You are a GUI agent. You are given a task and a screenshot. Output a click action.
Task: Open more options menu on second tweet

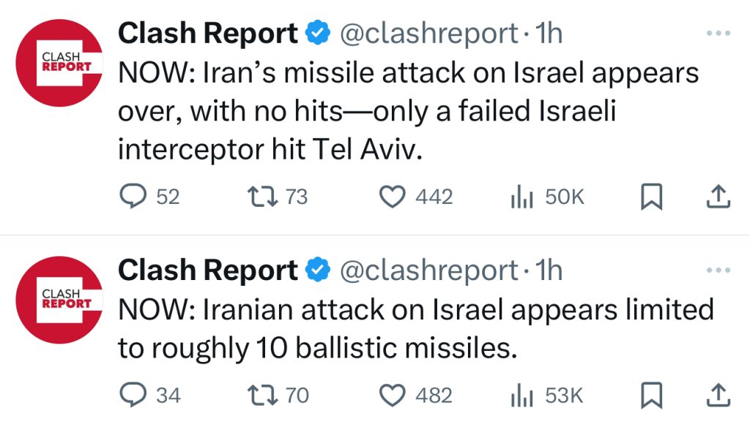(x=719, y=270)
